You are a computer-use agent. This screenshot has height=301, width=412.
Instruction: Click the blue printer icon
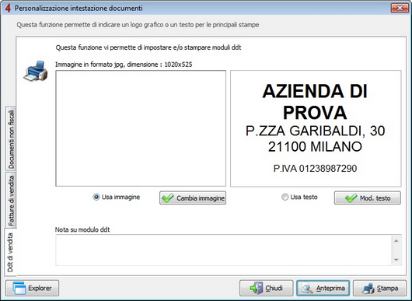pyautogui.click(x=36, y=71)
